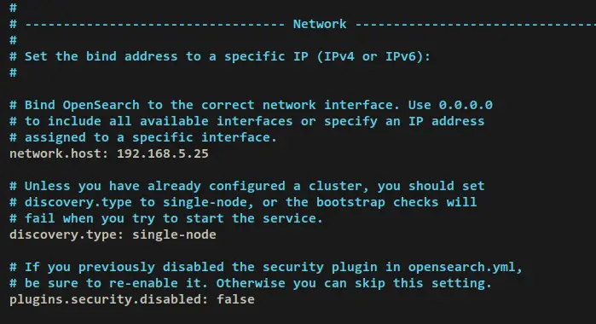The image size is (596, 324).
Task: Click the discovery.type value single-node
Action: click(x=174, y=234)
